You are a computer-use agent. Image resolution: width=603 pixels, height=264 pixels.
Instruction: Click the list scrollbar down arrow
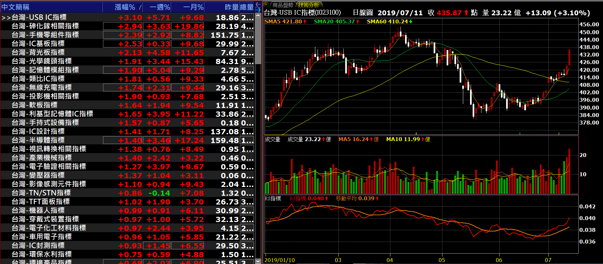coord(258,261)
